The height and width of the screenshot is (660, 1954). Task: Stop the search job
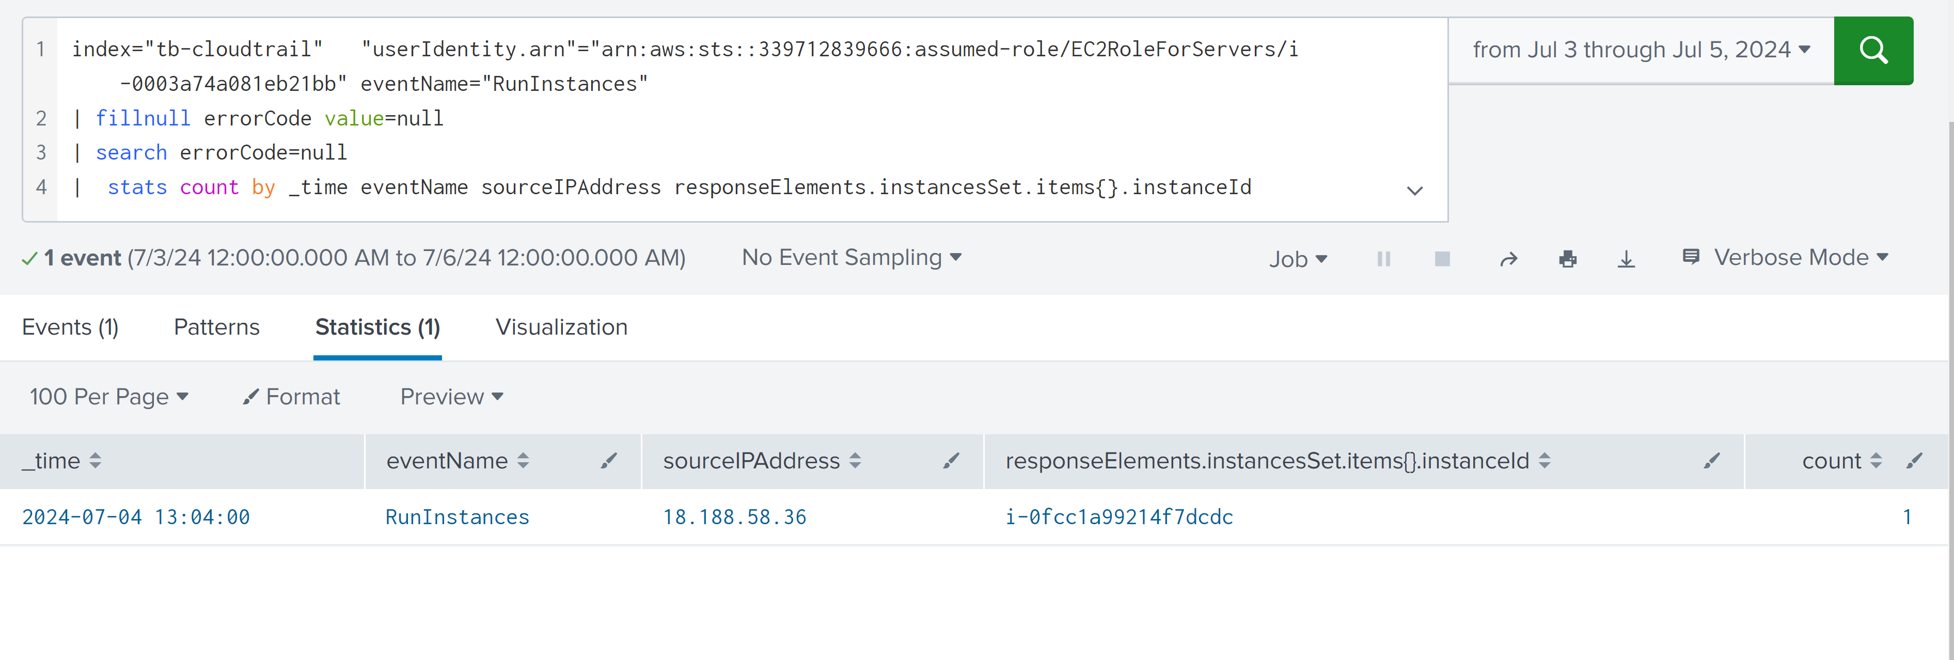pyautogui.click(x=1442, y=259)
